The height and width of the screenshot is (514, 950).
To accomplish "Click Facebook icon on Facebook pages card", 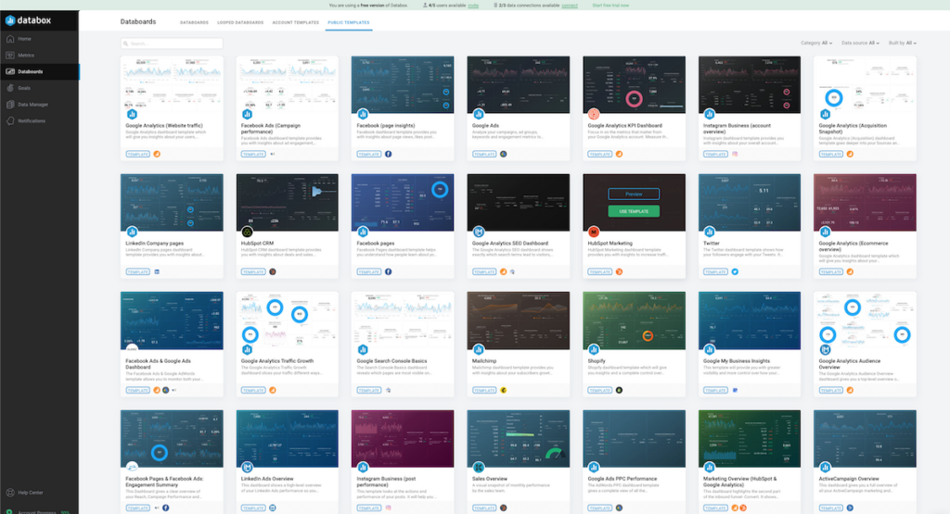I will click(x=389, y=272).
